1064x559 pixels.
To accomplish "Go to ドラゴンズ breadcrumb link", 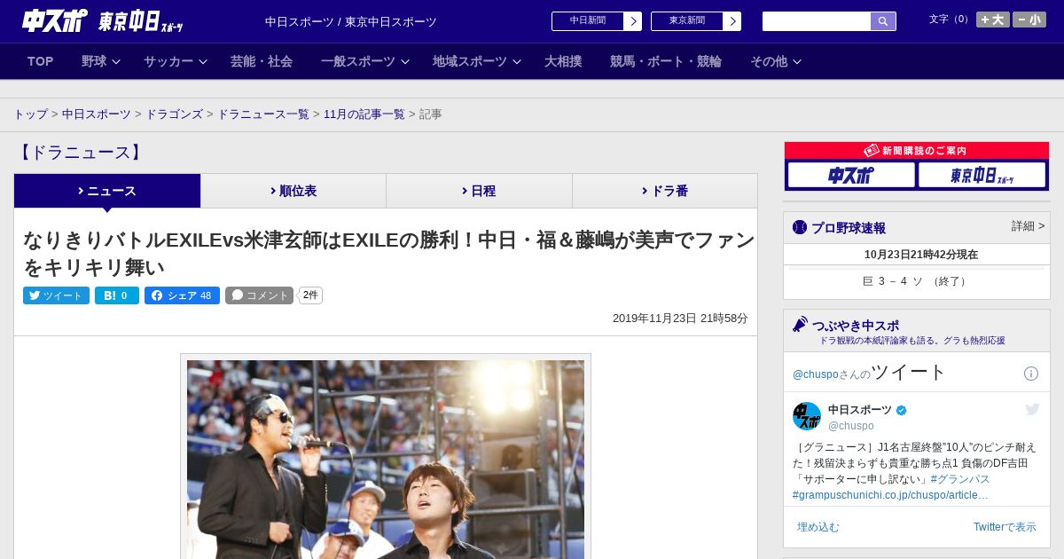I will (174, 114).
